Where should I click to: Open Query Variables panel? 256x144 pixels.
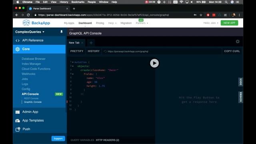coord(82,140)
